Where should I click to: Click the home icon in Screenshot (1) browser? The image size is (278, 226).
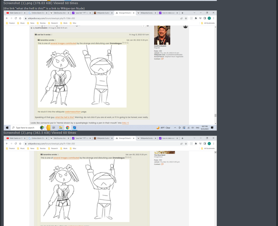click(20, 18)
